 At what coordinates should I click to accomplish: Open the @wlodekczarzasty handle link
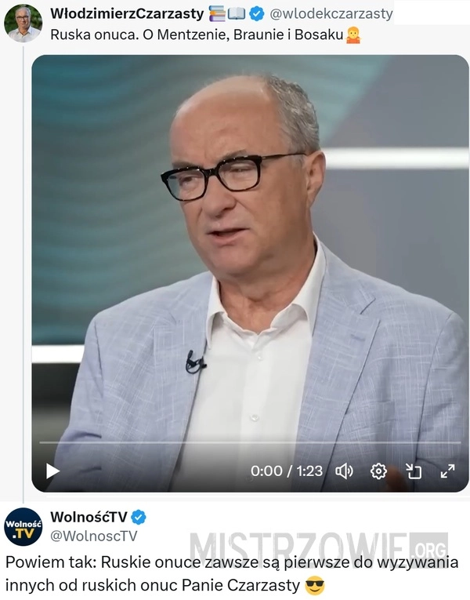(x=331, y=14)
